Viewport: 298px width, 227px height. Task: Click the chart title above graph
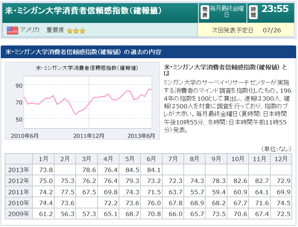click(x=87, y=68)
